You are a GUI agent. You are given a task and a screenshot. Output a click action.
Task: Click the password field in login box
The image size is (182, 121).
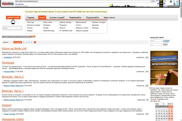156,44
